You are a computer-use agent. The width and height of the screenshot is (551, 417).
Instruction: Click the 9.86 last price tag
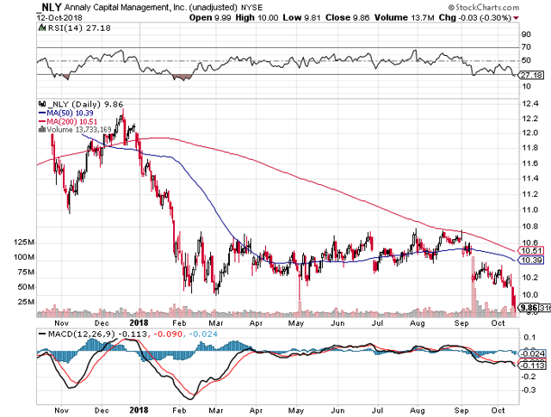(x=529, y=308)
